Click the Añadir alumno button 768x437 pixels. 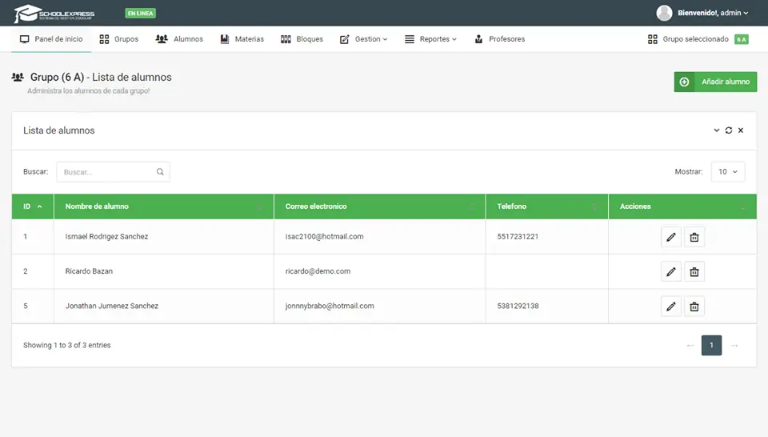[715, 82]
